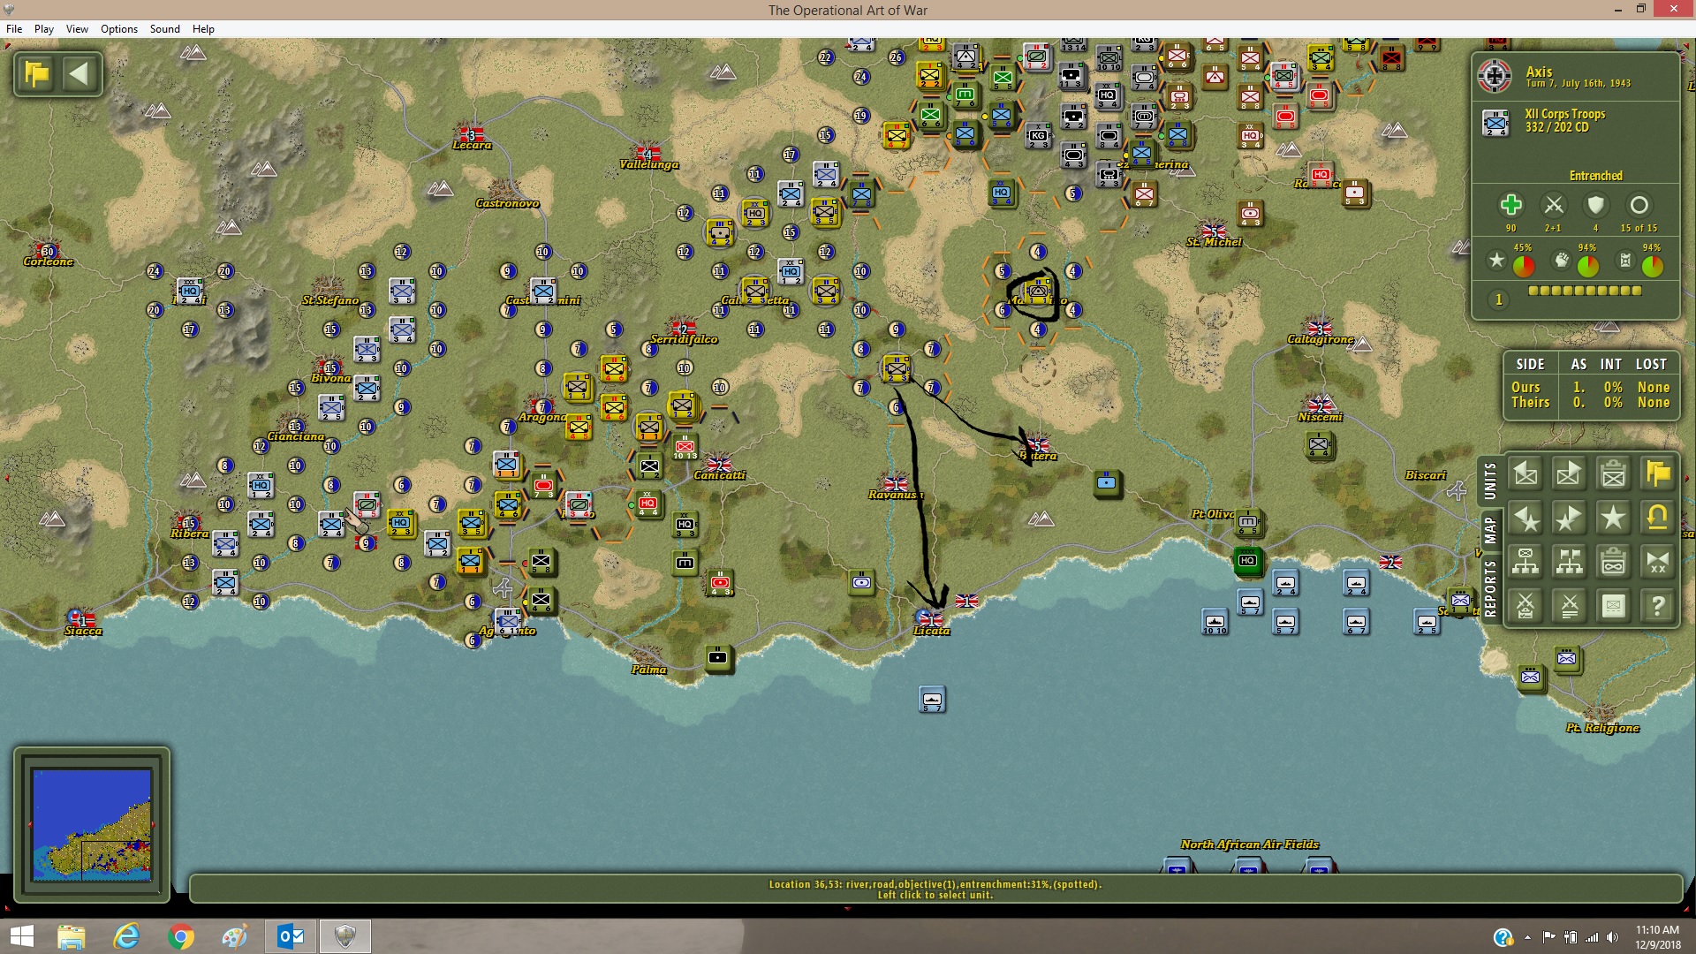Viewport: 1696px width, 954px height.
Task: Click the crossed swords over text lines icon
Action: tap(1570, 606)
